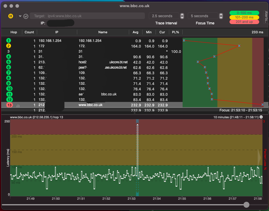
Task: Pause the trace with the yellow pause button
Action: point(11,16)
